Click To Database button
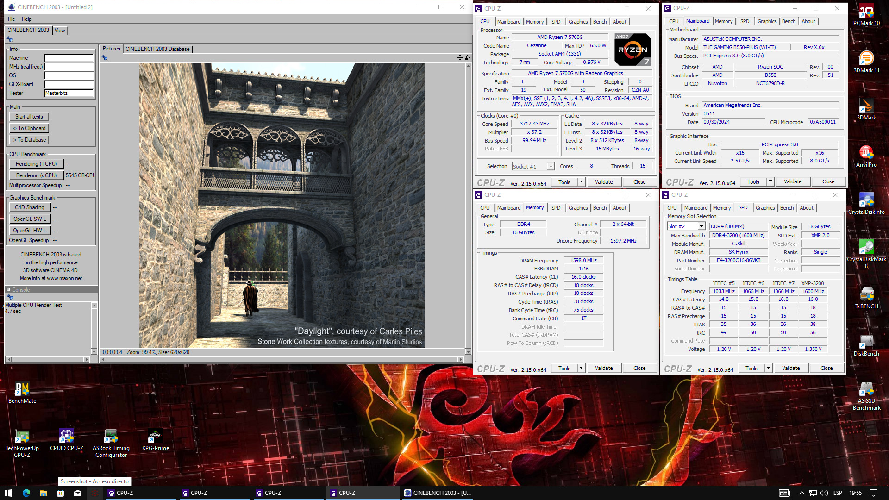Screen dimensions: 889x500 tap(29, 140)
